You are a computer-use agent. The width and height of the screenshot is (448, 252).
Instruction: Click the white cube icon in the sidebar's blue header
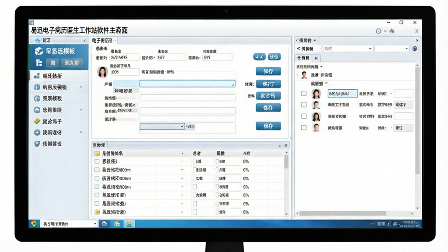click(38, 51)
